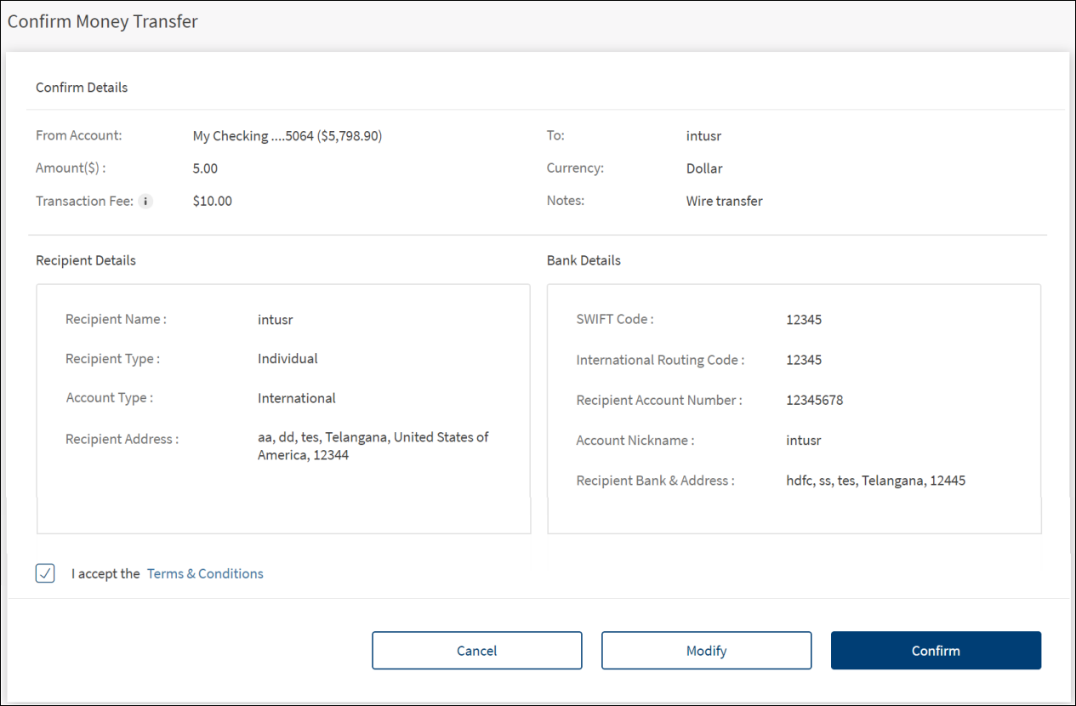The height and width of the screenshot is (706, 1076).
Task: Confirm the money transfer
Action: click(x=936, y=651)
